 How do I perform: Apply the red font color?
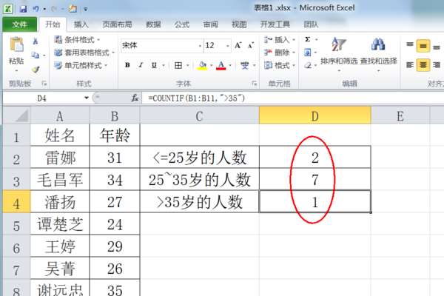221,66
